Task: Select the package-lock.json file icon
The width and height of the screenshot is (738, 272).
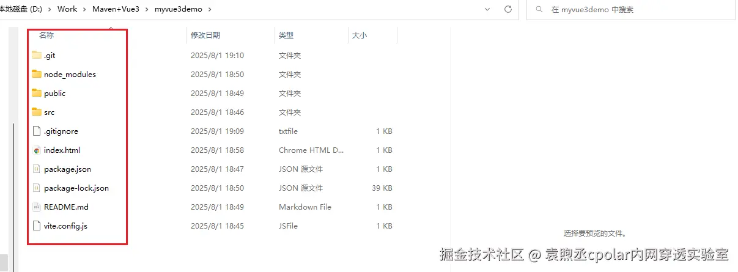Action: (x=37, y=188)
